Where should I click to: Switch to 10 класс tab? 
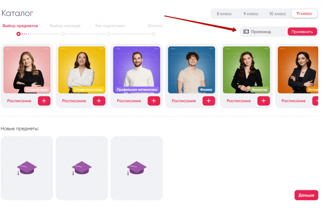[x=277, y=14]
